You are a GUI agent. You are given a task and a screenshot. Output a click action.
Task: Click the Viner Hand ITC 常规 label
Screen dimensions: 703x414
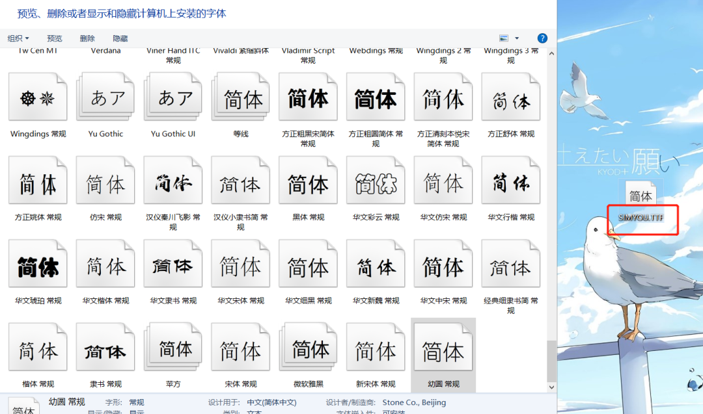click(173, 55)
